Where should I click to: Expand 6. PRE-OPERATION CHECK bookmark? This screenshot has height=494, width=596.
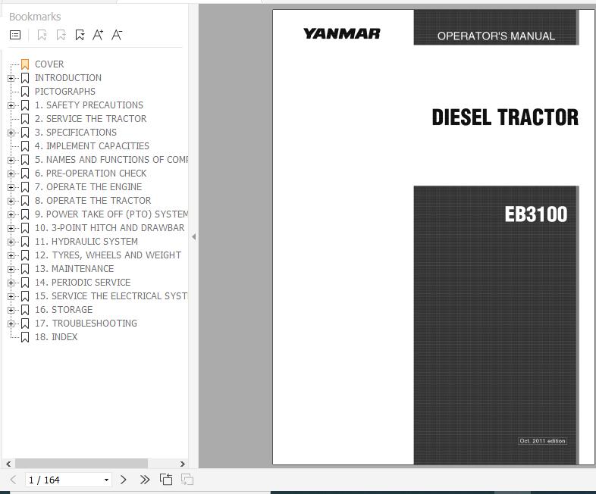11,174
